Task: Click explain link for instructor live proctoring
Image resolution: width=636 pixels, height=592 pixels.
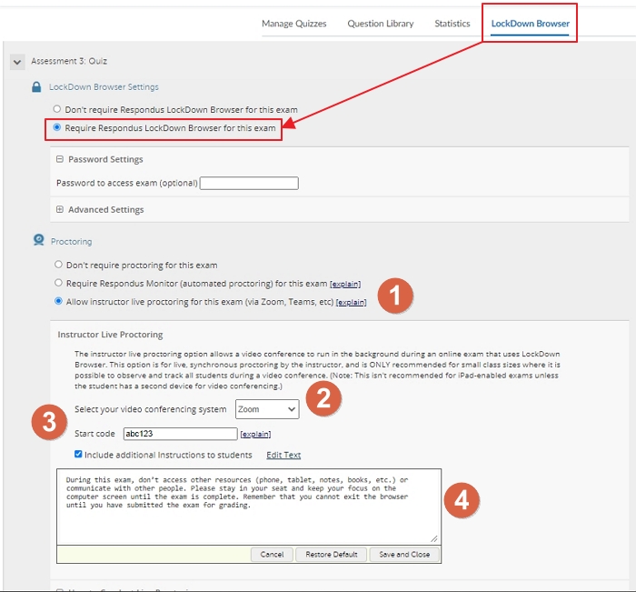Action: 352,302
